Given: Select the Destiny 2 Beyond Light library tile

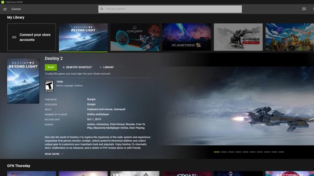Looking at the screenshot, I should (83, 37).
